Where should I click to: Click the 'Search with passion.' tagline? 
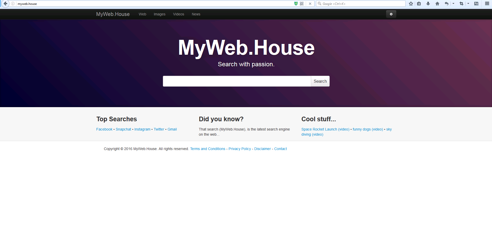[246, 64]
